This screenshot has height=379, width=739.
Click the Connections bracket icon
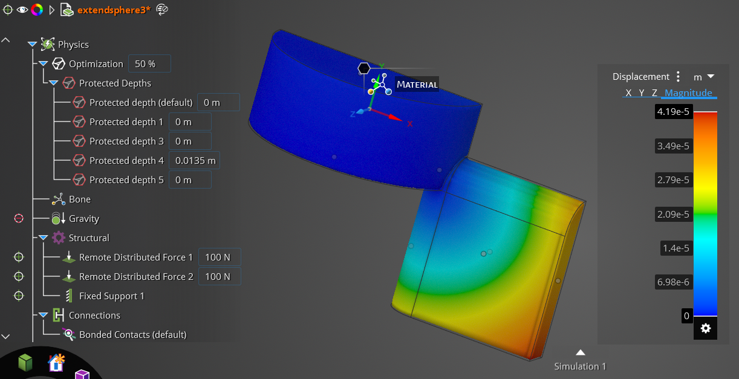59,315
